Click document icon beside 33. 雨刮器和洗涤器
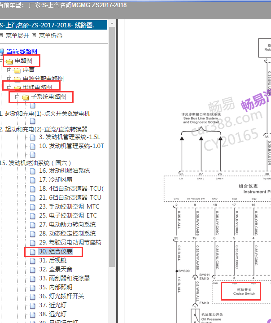Screen dimensions: 271x323 click(x=33, y=279)
